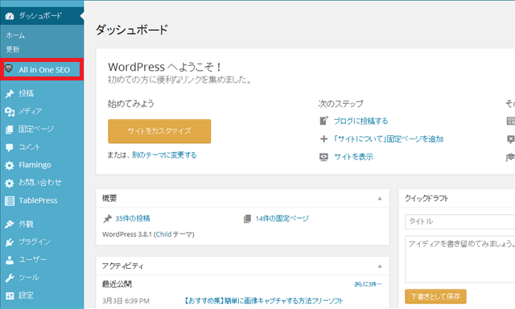
Task: Open the 14件の固定ページ link
Action: pyautogui.click(x=282, y=218)
